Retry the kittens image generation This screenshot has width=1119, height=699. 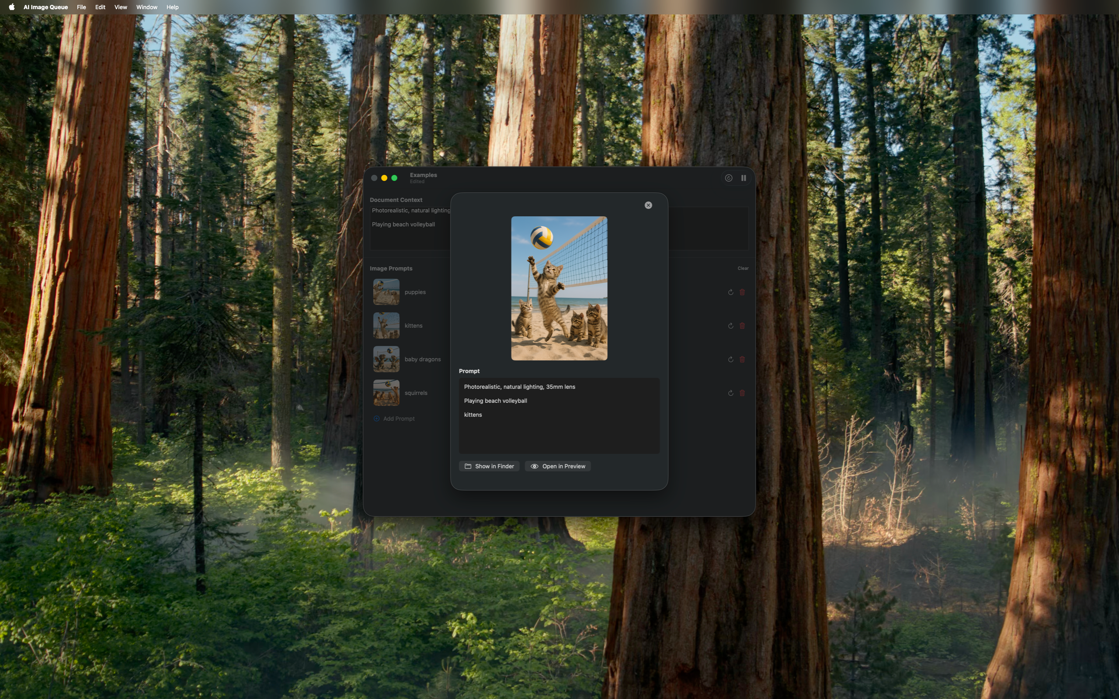[x=730, y=325]
